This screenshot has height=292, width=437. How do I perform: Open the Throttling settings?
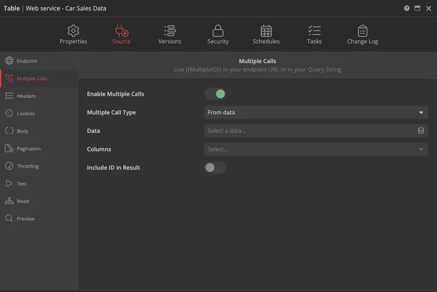(28, 166)
